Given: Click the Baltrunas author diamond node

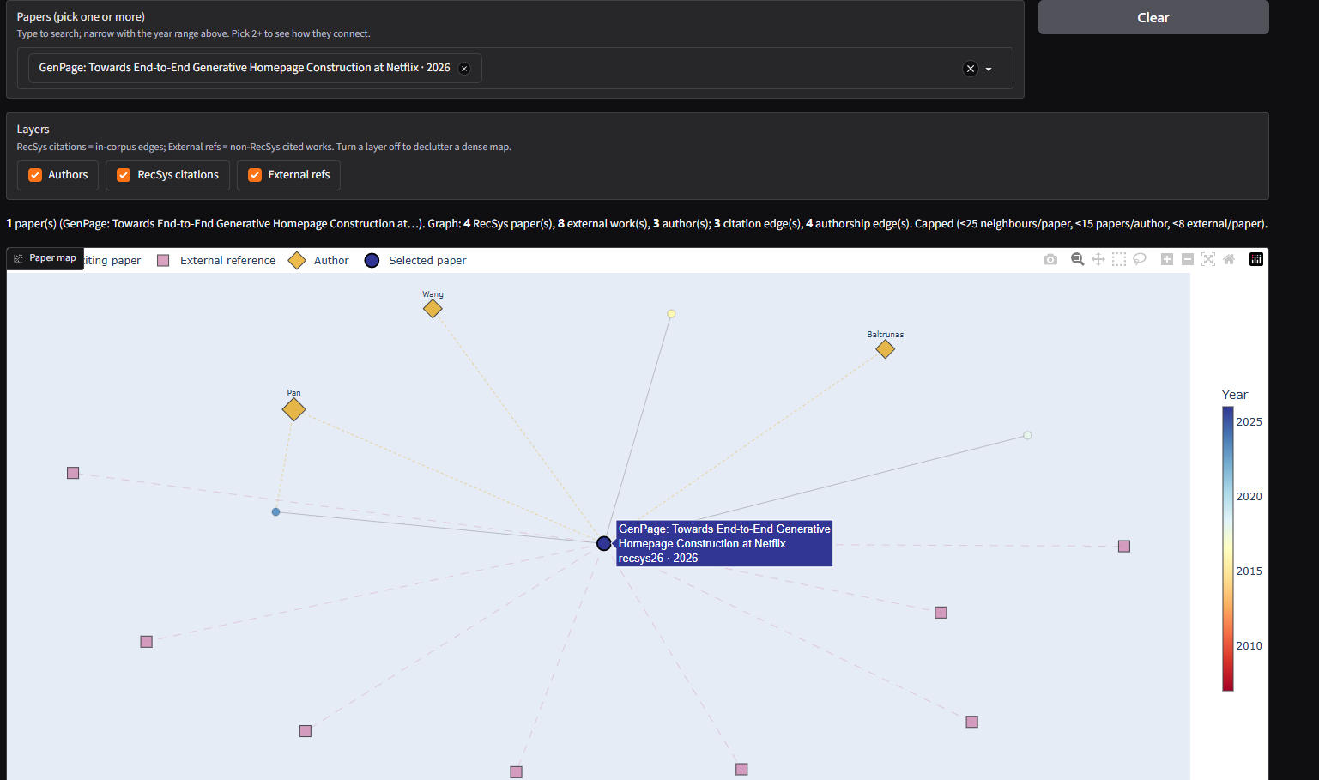Looking at the screenshot, I should pos(885,349).
